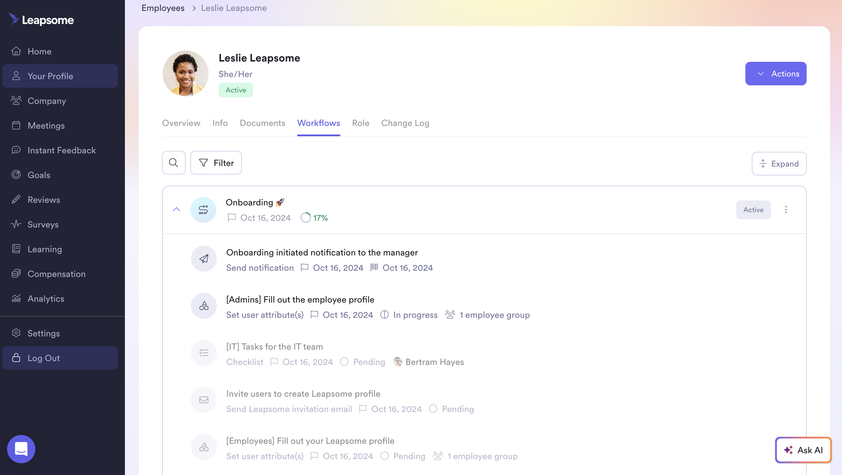The image size is (842, 475).
Task: Click the IT tasks checklist icon
Action: [x=204, y=353]
